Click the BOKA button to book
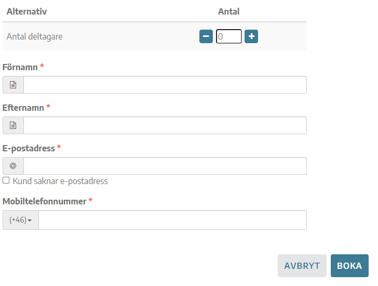Image resolution: width=378 pixels, height=286 pixels. tap(349, 266)
